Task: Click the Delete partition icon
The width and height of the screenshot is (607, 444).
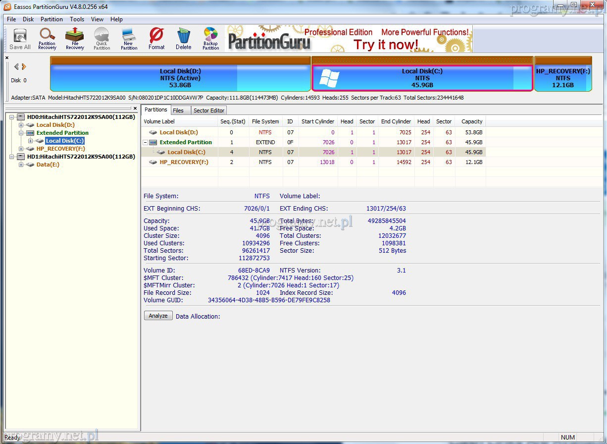Action: coord(184,39)
